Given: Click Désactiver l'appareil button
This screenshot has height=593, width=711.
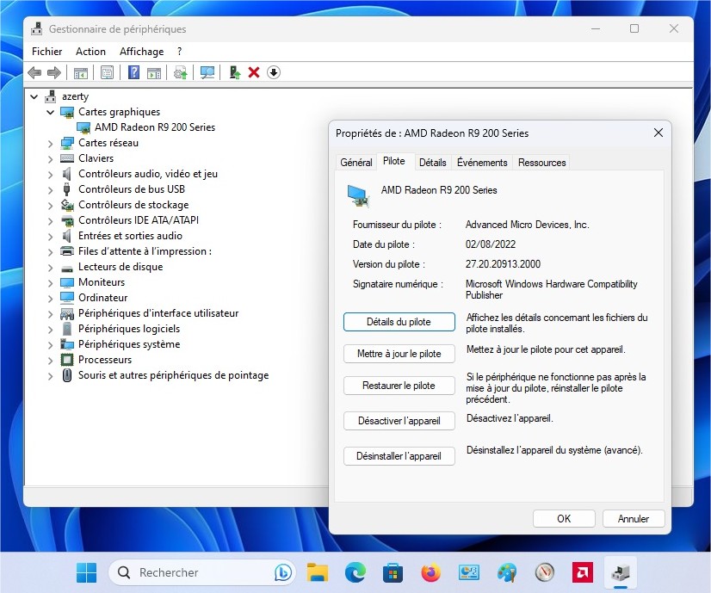Looking at the screenshot, I should click(399, 421).
